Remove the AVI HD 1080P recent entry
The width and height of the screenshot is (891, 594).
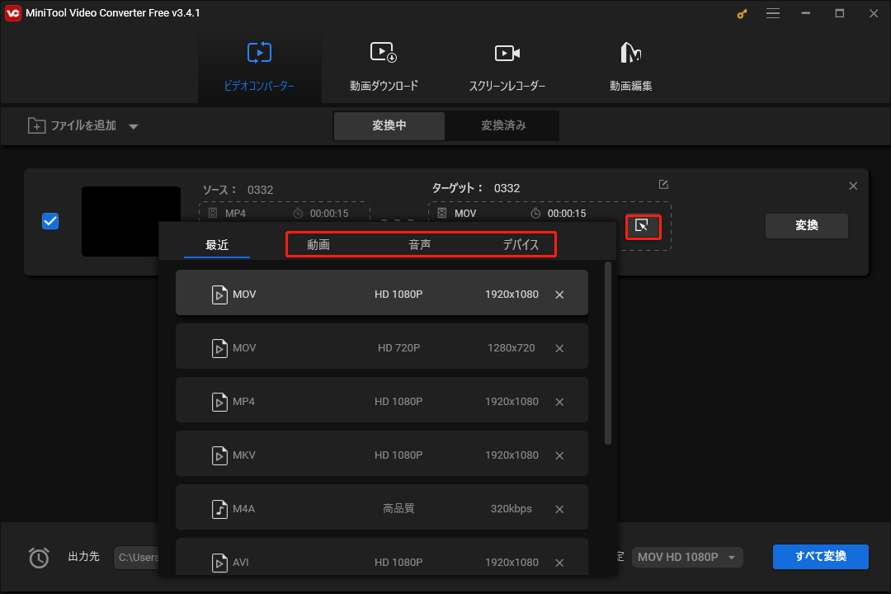(559, 563)
